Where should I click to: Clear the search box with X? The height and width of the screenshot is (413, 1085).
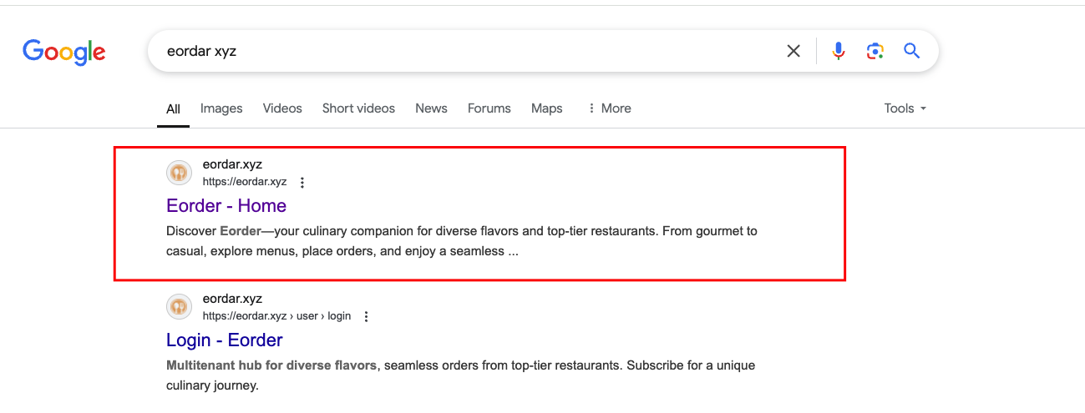point(793,51)
